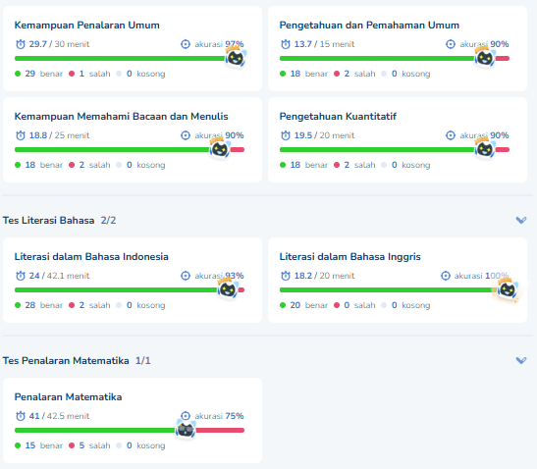
Task: Click the robot mascot on Memahami Bacaan dan Menulis bar
Action: click(220, 148)
